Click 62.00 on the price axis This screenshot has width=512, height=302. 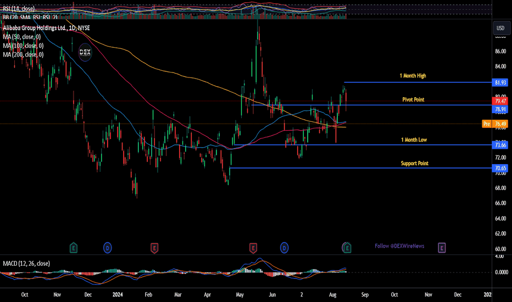click(x=500, y=233)
